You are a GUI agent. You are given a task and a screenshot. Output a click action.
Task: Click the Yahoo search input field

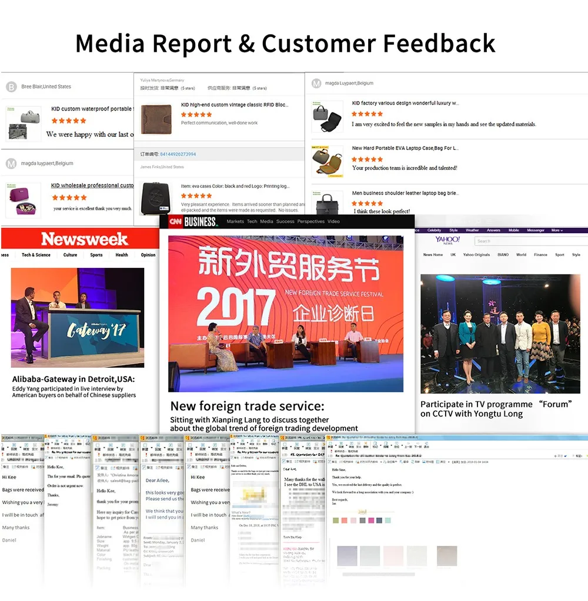[531, 241]
